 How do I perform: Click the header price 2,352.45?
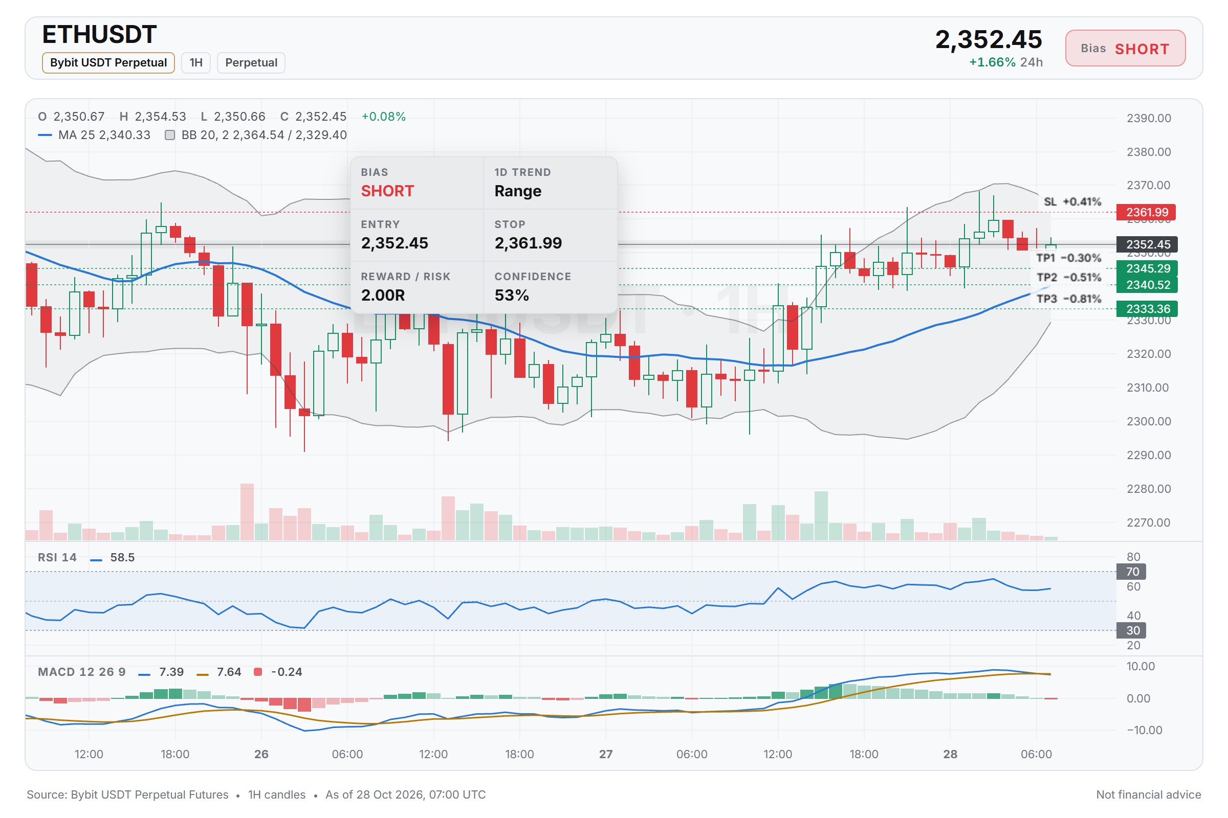989,40
